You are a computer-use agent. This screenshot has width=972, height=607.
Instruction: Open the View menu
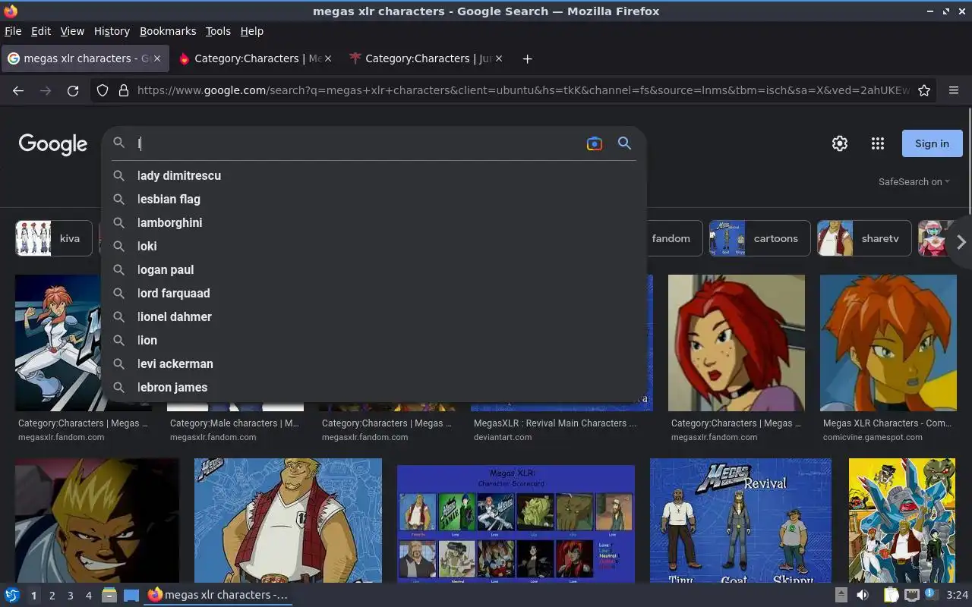tap(72, 31)
